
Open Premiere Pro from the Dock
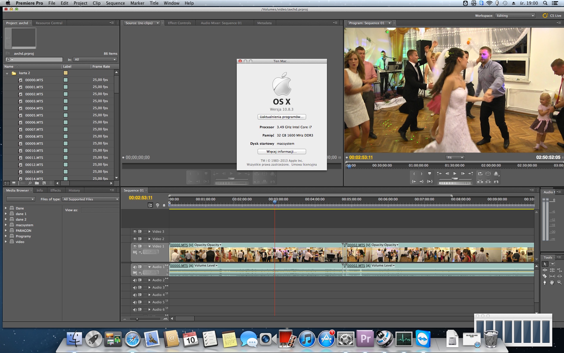[x=365, y=339]
